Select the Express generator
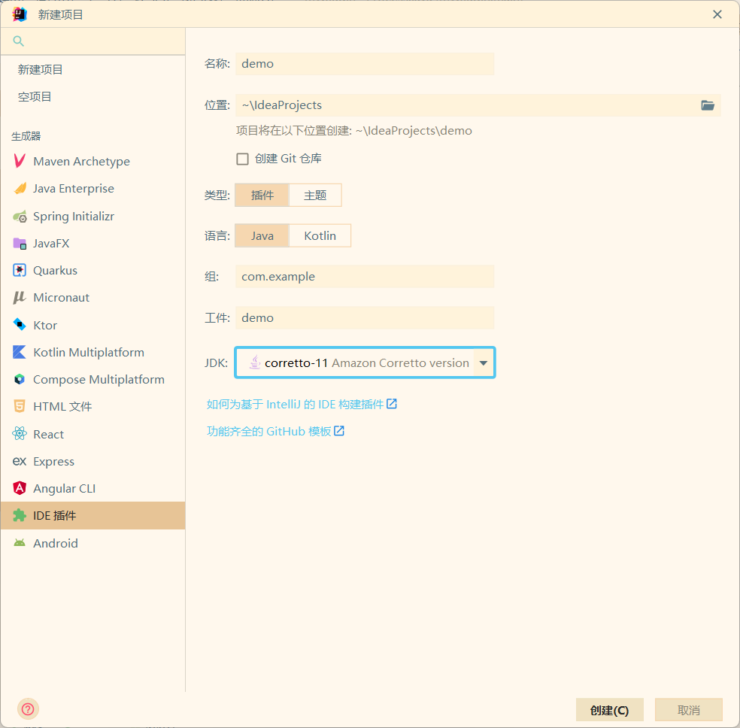Screen dimensions: 740x728 (92, 462)
